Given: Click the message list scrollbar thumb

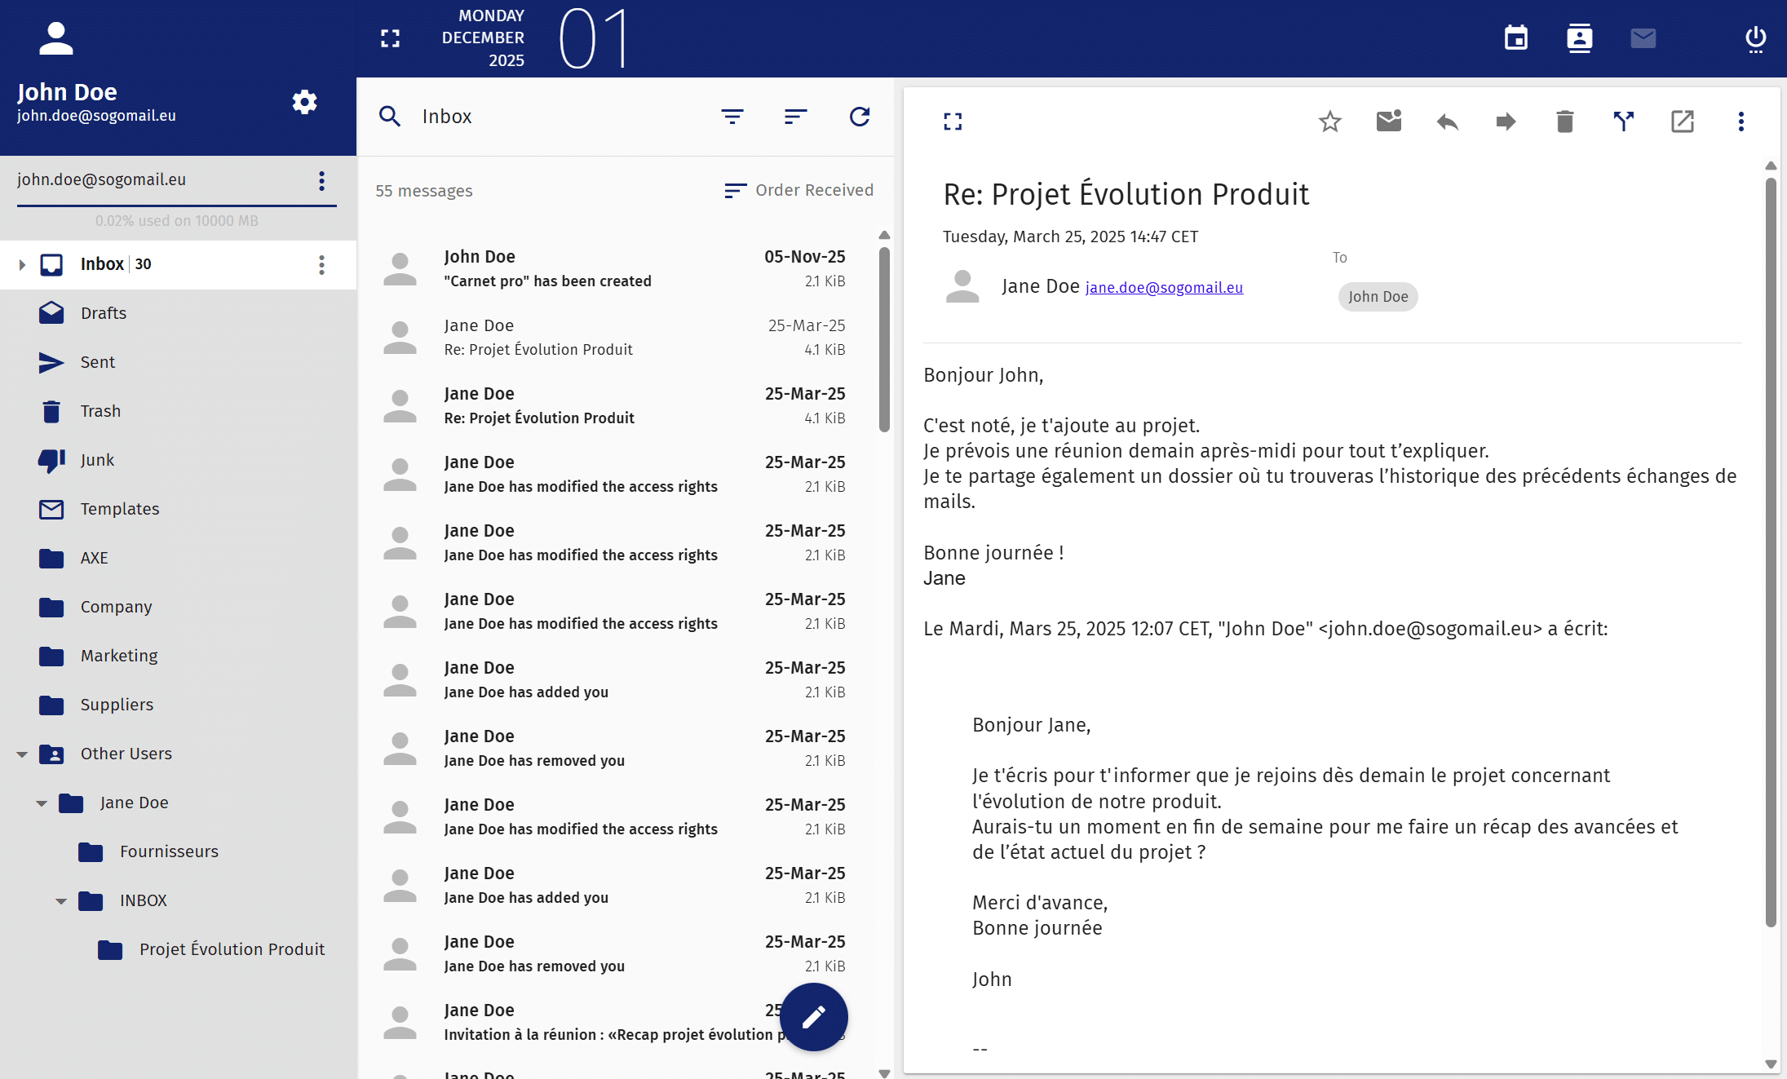Looking at the screenshot, I should pos(884,339).
